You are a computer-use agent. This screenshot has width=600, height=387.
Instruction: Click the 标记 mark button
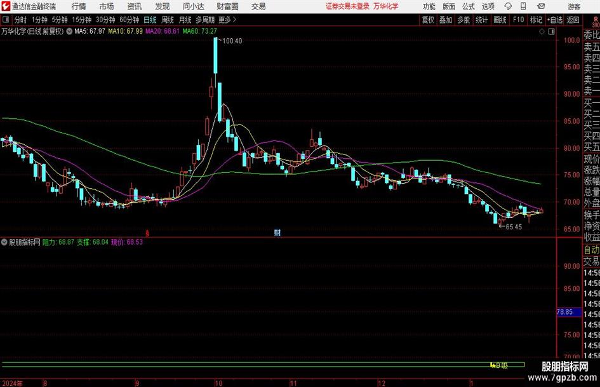click(536, 20)
